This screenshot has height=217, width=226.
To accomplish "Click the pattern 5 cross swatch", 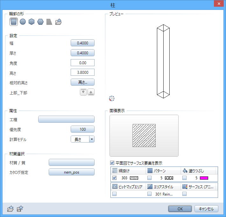I will [169, 178].
